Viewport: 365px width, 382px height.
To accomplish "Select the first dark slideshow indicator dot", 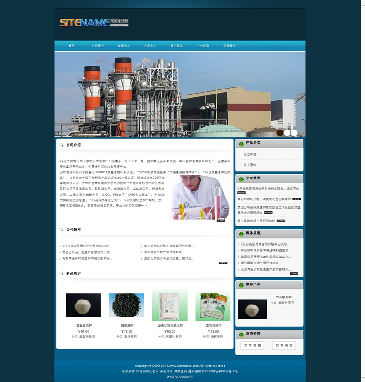I will coord(280,133).
